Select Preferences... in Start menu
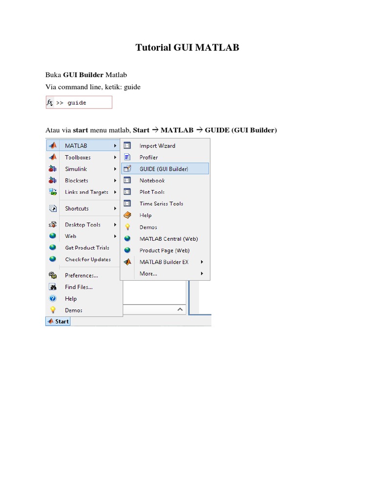Image resolution: width=375 pixels, height=500 pixels. click(84, 275)
